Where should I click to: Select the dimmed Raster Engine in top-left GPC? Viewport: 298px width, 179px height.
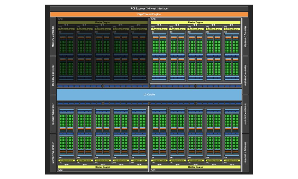pos(103,22)
